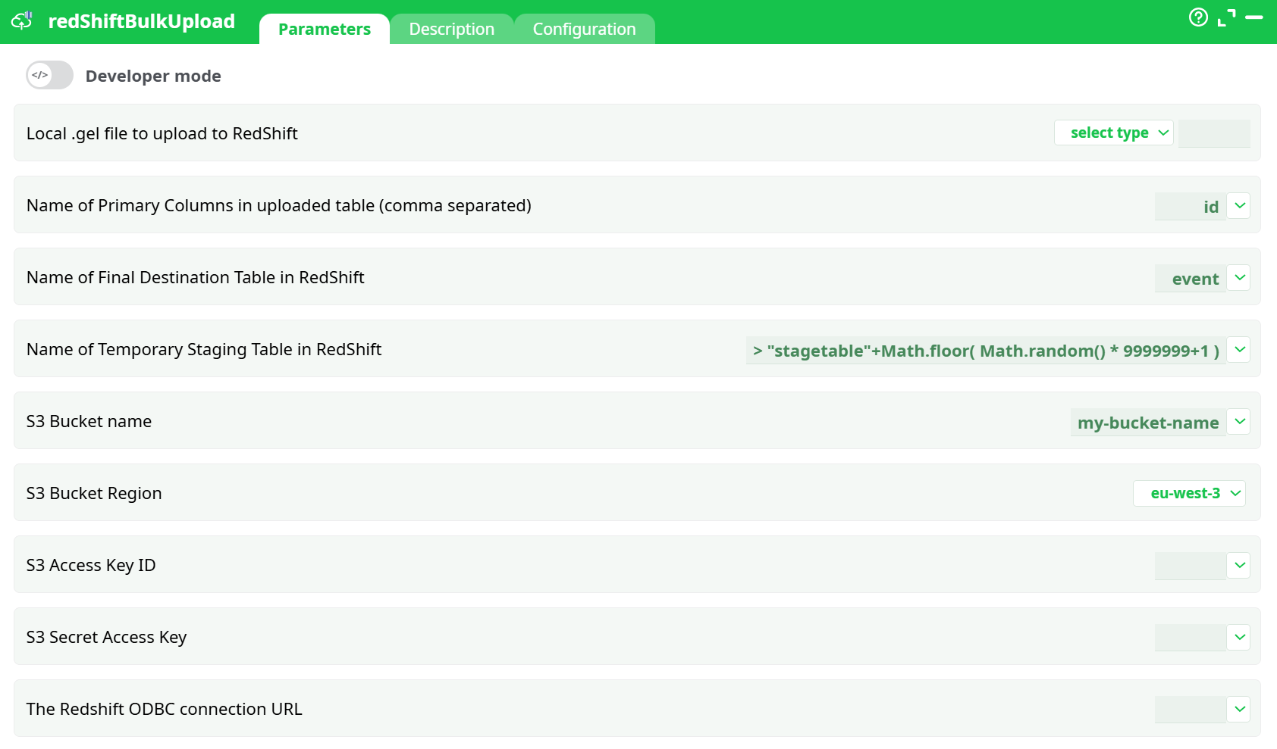Expand the S3 Secret Access Key dropdown
The width and height of the screenshot is (1277, 749).
[1239, 637]
